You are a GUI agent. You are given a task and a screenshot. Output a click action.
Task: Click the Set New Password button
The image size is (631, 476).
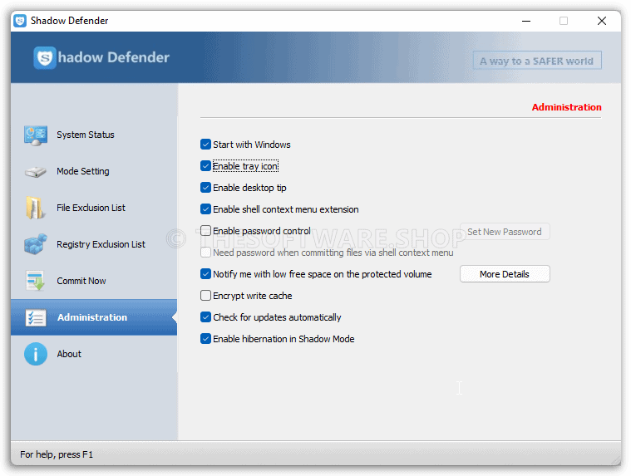click(x=505, y=232)
